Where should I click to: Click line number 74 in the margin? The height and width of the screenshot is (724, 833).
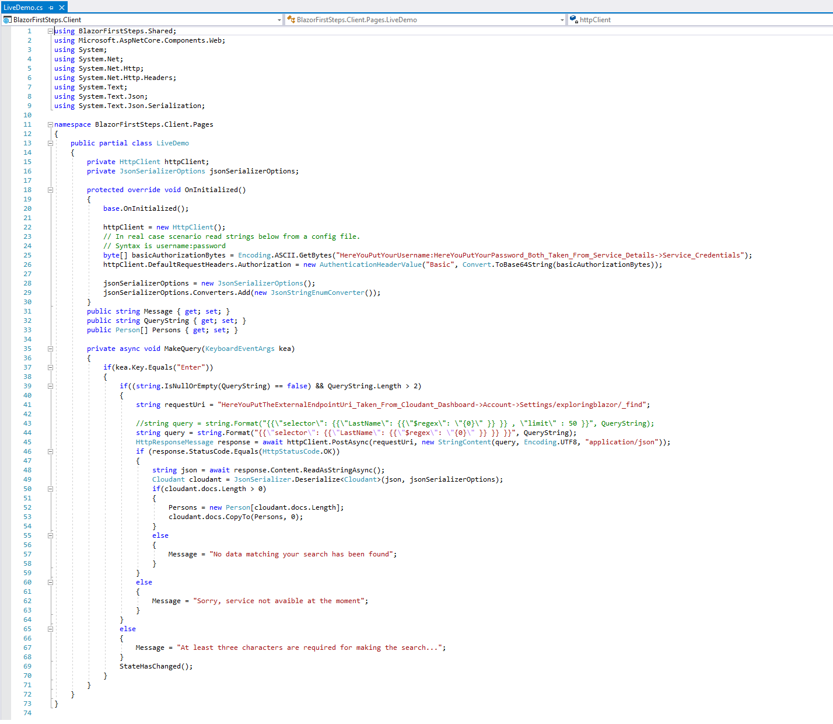click(27, 713)
